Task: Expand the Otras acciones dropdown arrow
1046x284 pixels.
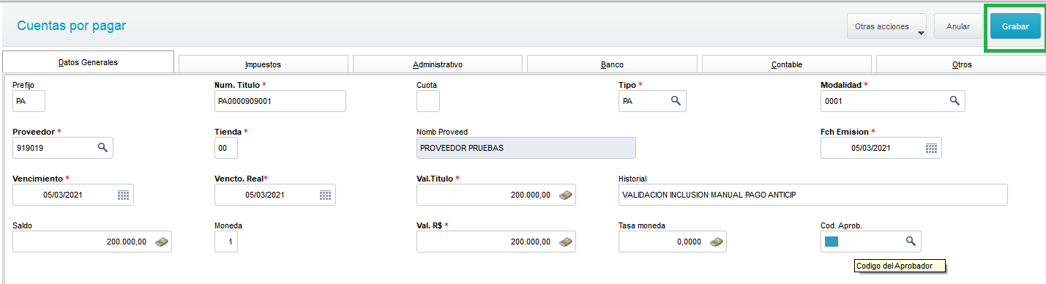Action: (920, 32)
